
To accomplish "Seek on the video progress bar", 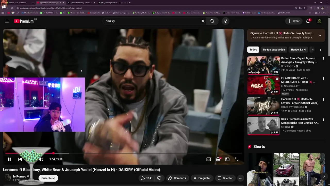I will coord(123,153).
